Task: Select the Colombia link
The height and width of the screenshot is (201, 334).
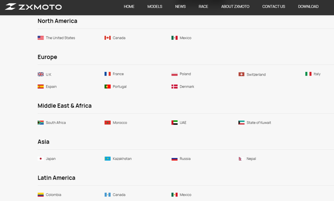Action: point(53,195)
